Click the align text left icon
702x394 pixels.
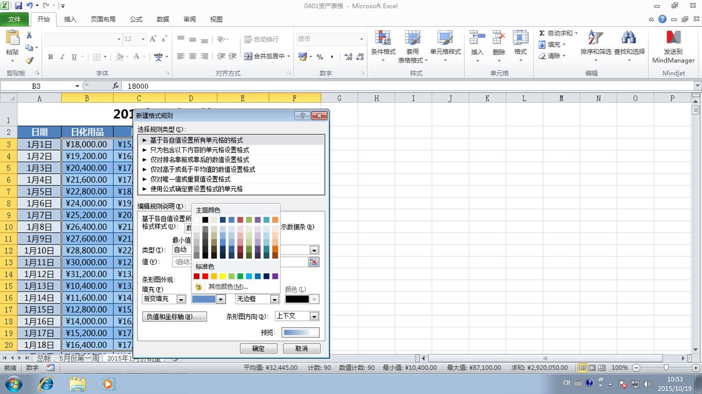tap(180, 56)
